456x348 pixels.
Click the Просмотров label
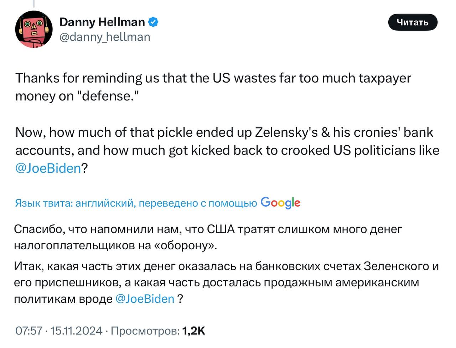[x=145, y=331]
